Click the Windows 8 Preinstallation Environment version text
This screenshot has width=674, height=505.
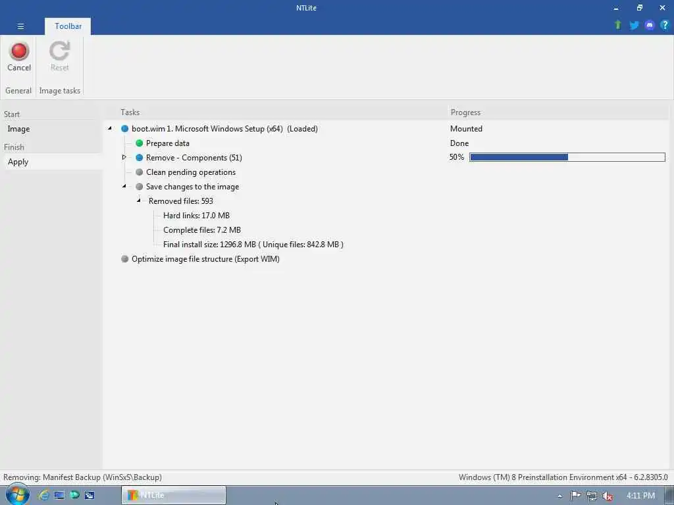coord(563,477)
